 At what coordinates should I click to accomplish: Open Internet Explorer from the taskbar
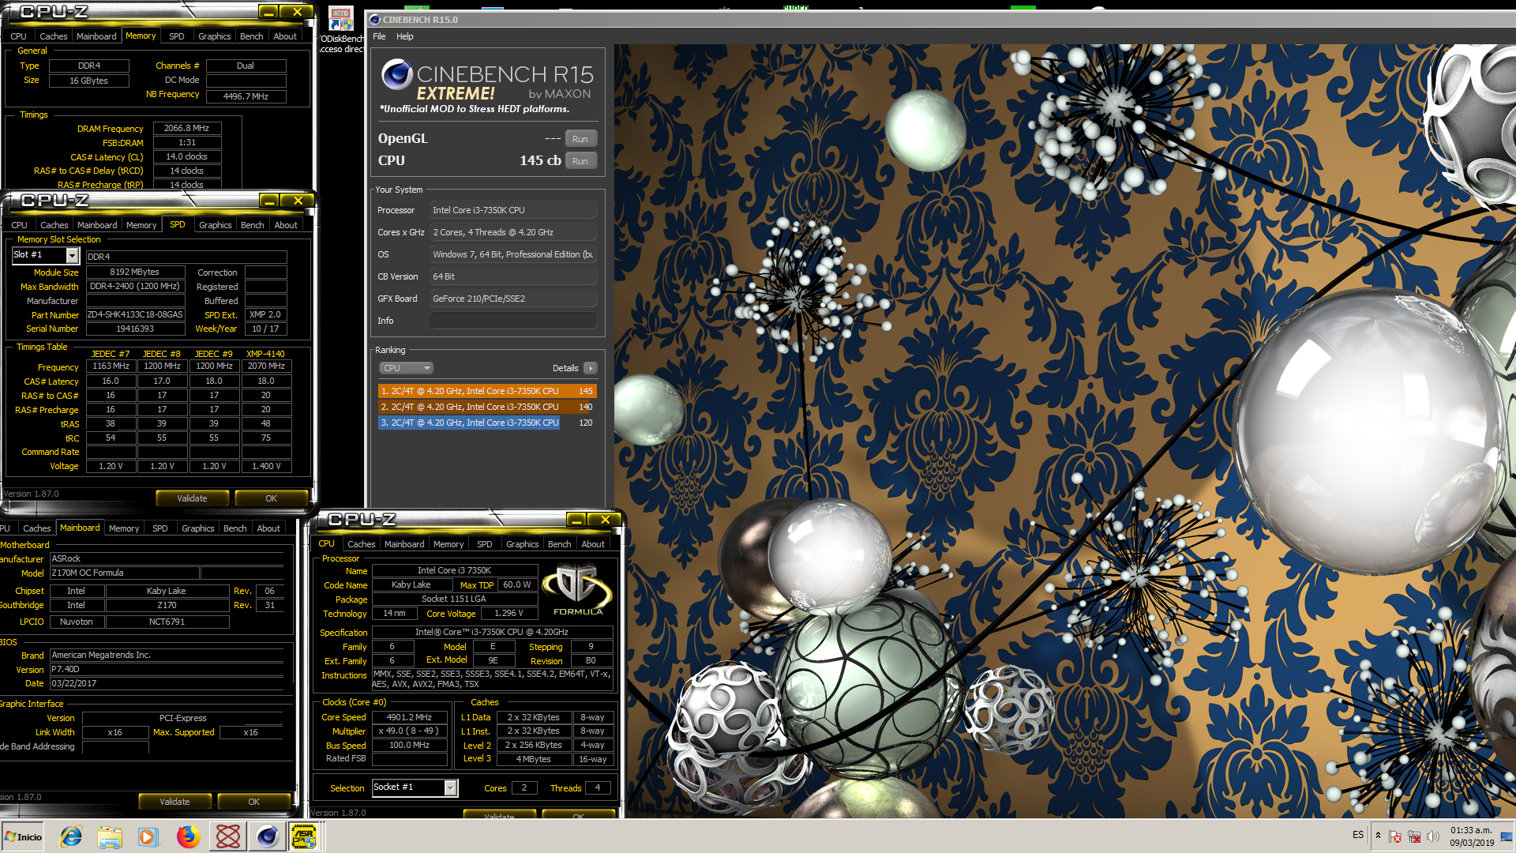(71, 836)
